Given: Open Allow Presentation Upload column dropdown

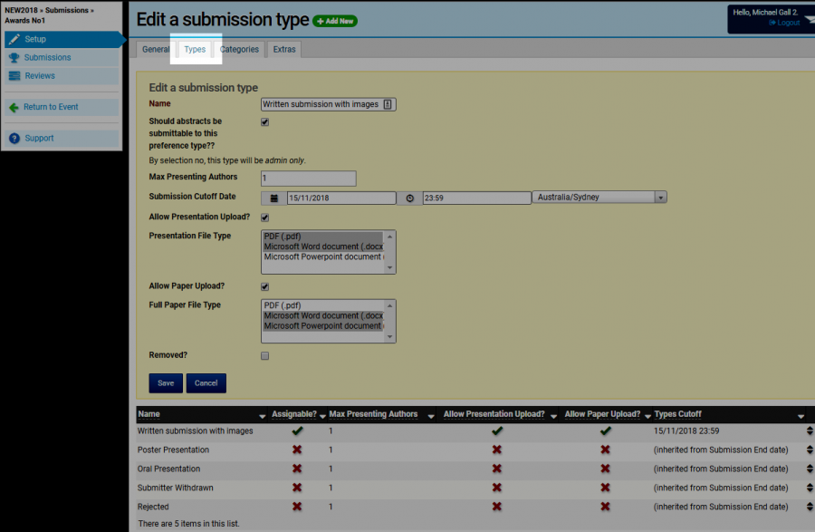Looking at the screenshot, I should click(x=553, y=416).
